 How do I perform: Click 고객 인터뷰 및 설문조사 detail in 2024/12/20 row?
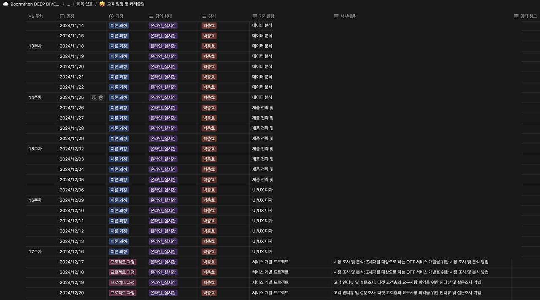point(407,293)
